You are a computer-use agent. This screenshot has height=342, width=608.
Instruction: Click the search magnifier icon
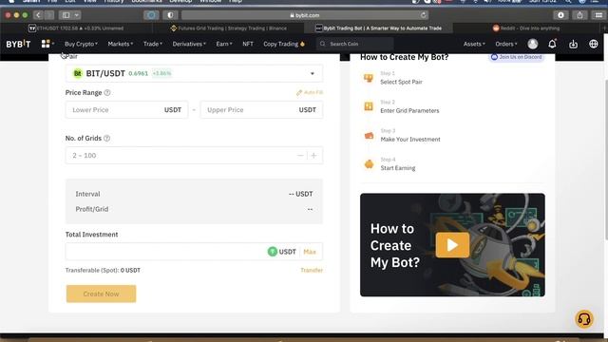tap(323, 44)
